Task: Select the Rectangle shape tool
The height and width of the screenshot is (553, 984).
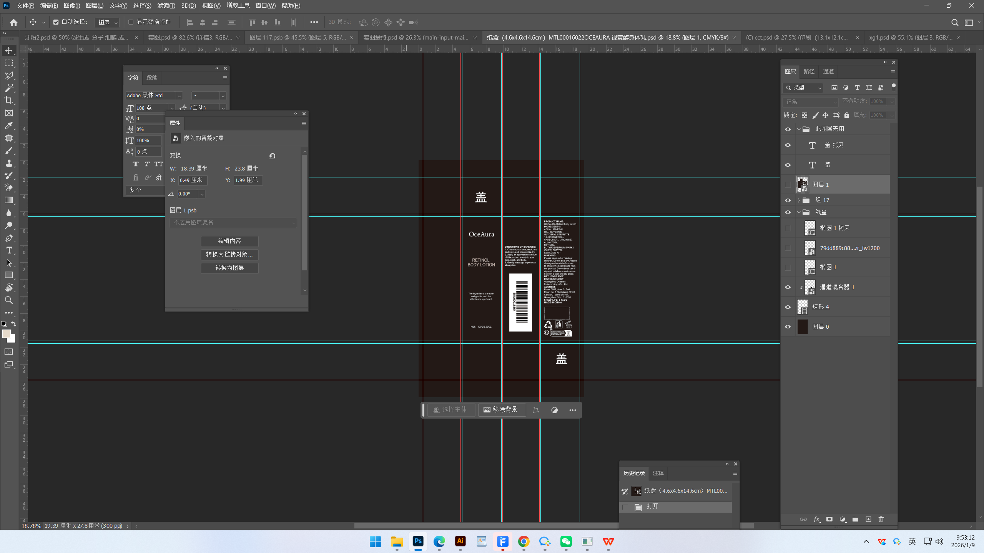Action: tap(8, 275)
